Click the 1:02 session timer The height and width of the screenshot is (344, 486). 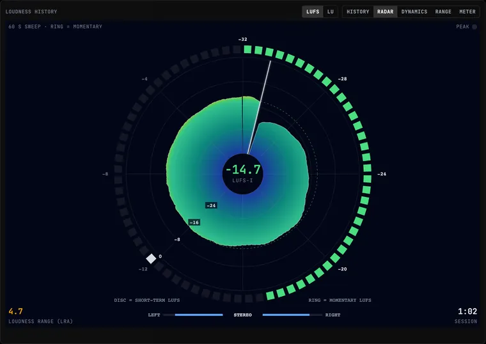click(467, 311)
